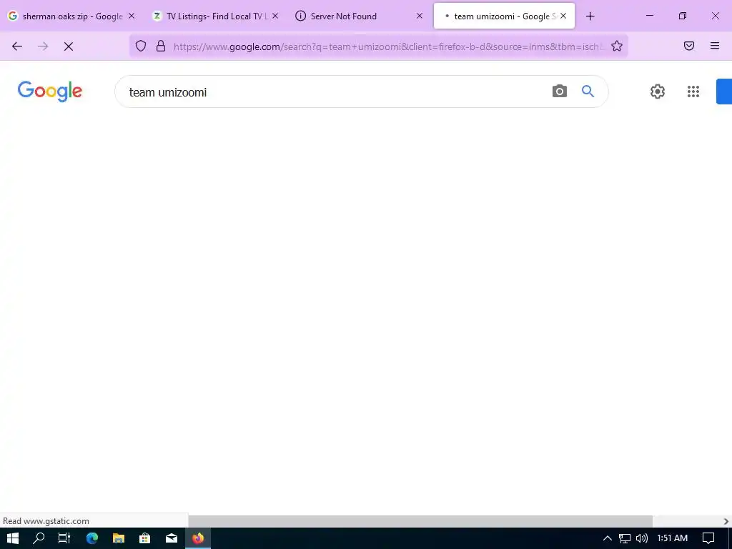732x549 pixels.
Task: Select the team umizoomi tab
Action: tap(504, 16)
